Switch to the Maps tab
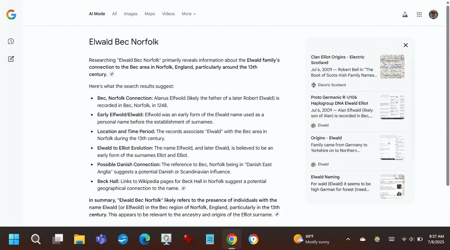This screenshot has width=450, height=250. click(x=150, y=14)
